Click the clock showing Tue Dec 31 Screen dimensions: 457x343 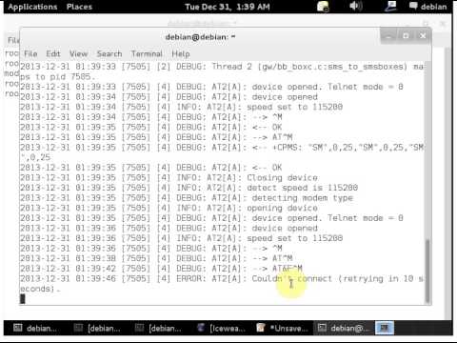(228, 7)
